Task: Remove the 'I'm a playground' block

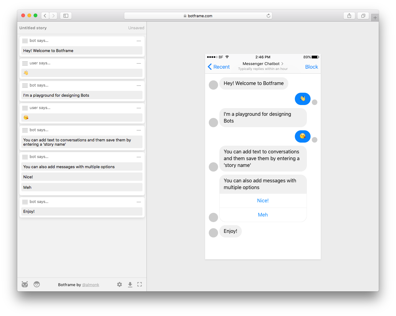Action: tap(139, 86)
